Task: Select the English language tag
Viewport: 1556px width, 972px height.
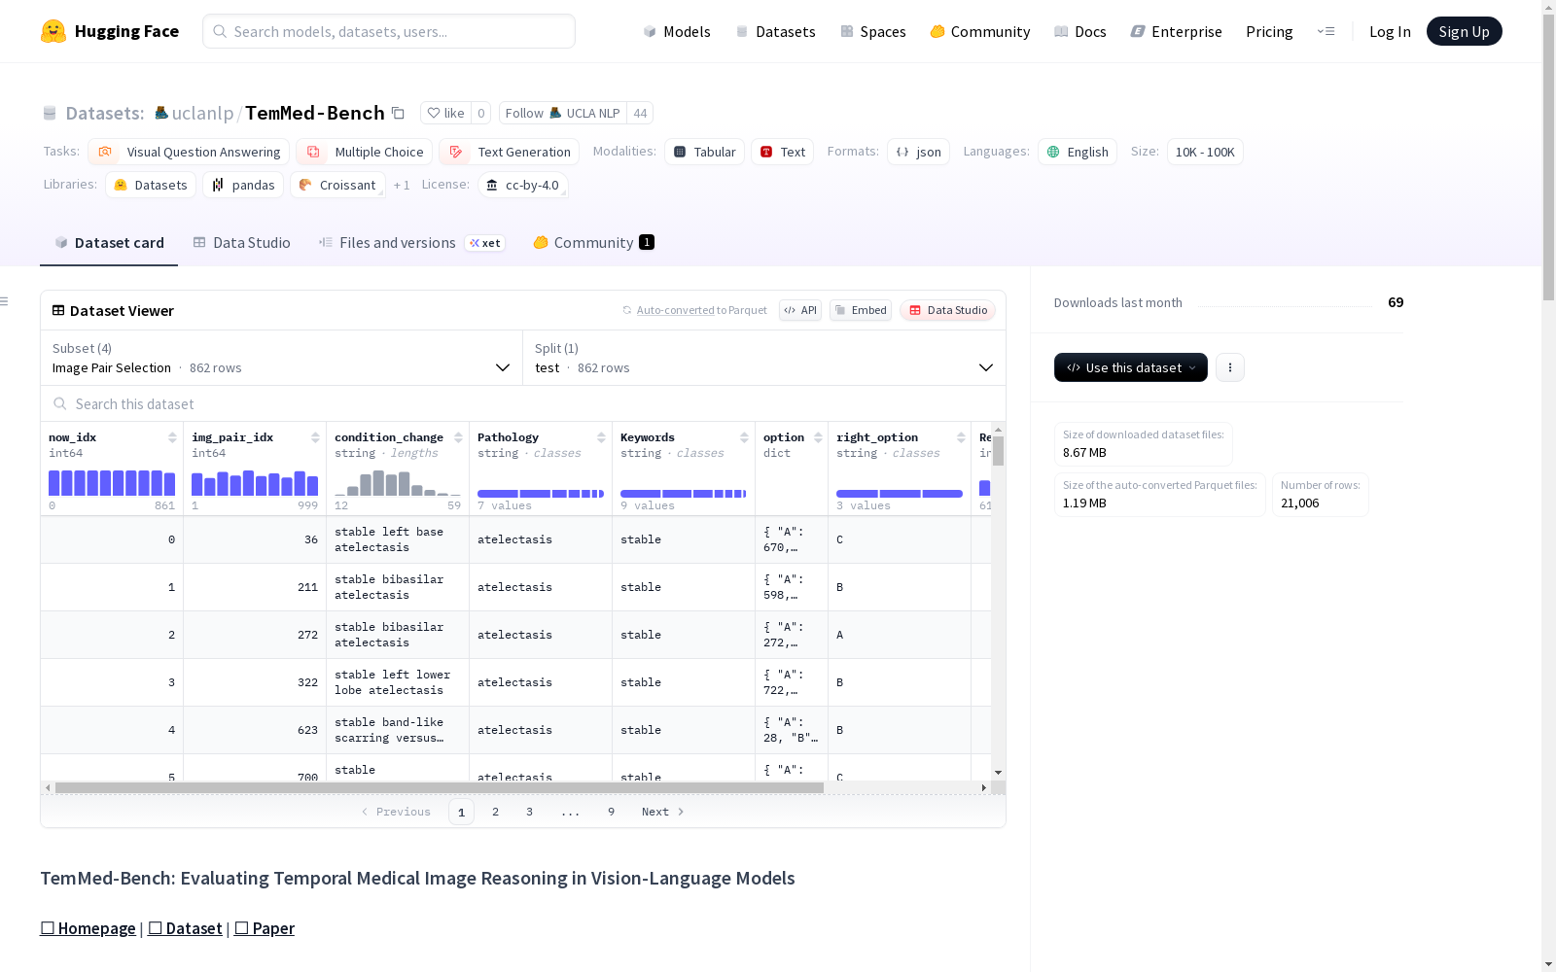Action: (1078, 152)
